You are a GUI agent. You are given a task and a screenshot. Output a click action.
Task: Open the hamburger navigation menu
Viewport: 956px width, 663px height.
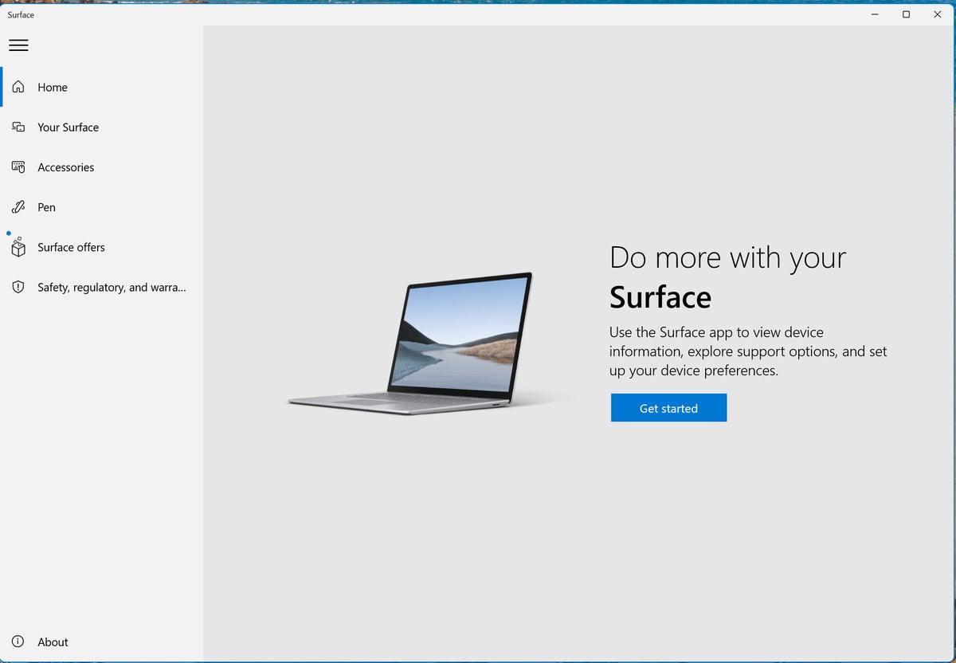(x=18, y=45)
